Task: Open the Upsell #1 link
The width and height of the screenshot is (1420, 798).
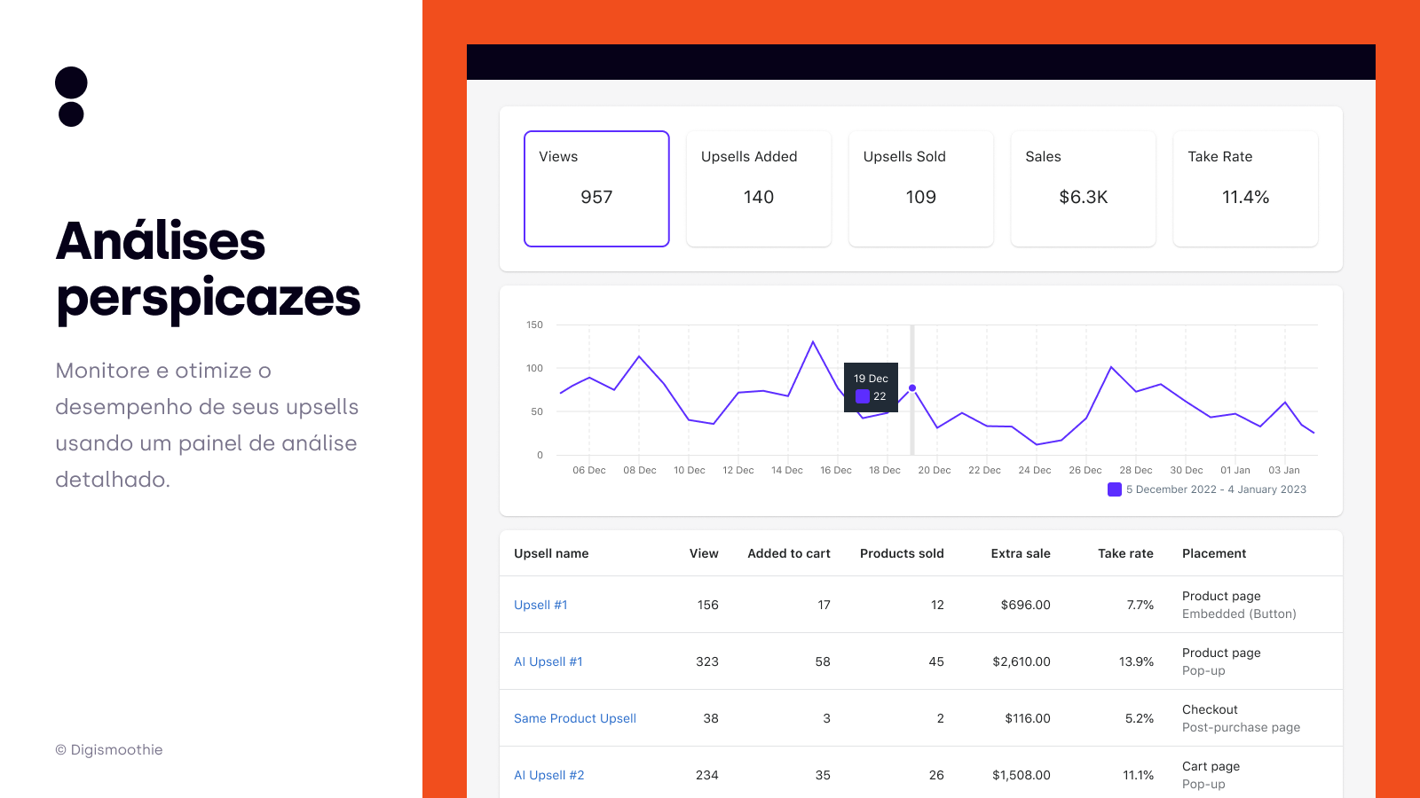Action: pyautogui.click(x=540, y=605)
